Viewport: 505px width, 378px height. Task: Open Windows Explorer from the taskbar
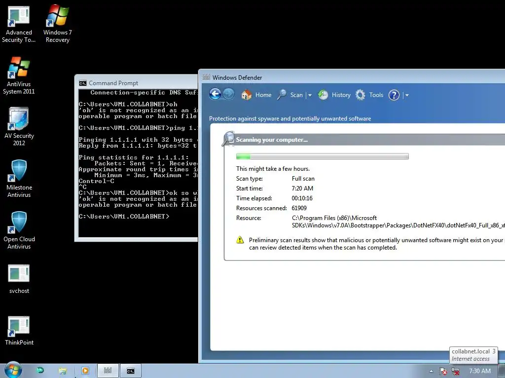[63, 371]
